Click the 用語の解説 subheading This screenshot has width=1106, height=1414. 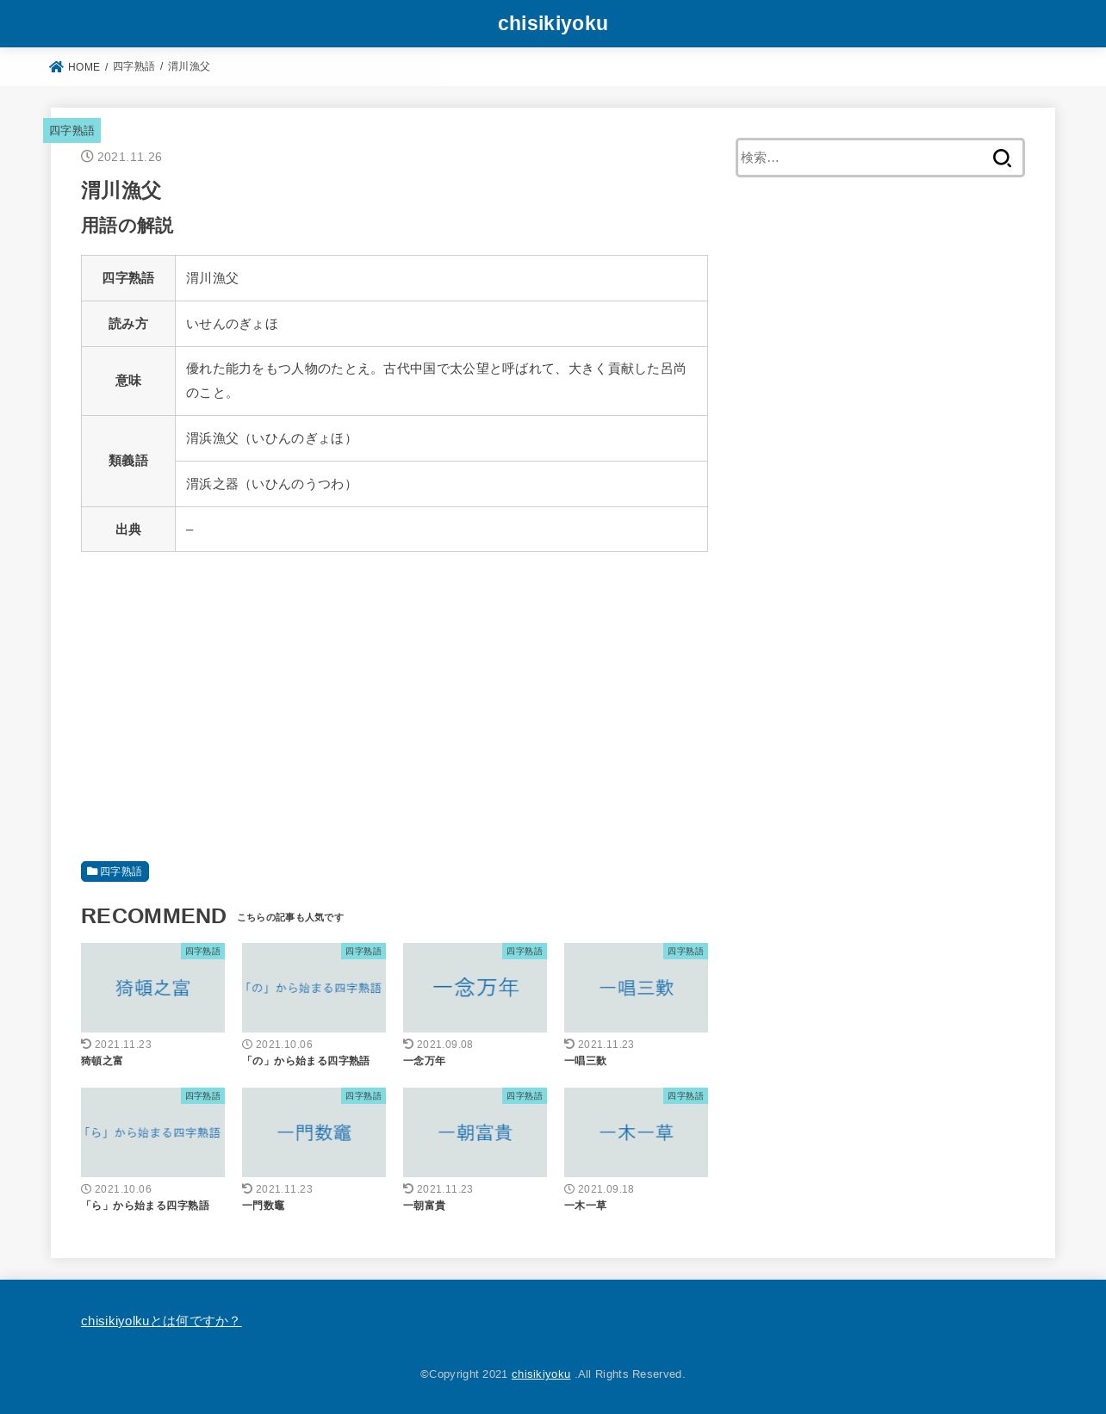127,226
